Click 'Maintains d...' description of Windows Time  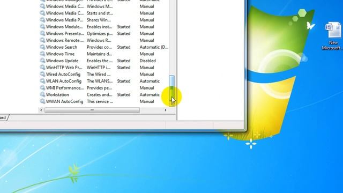[99, 54]
